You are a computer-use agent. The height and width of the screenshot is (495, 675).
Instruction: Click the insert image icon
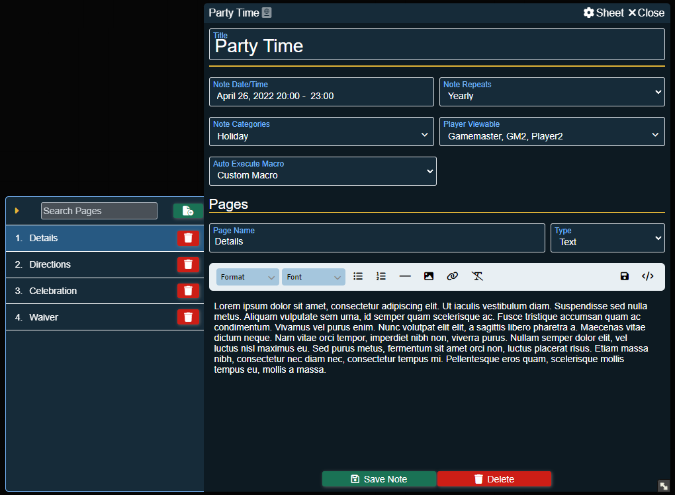(429, 276)
